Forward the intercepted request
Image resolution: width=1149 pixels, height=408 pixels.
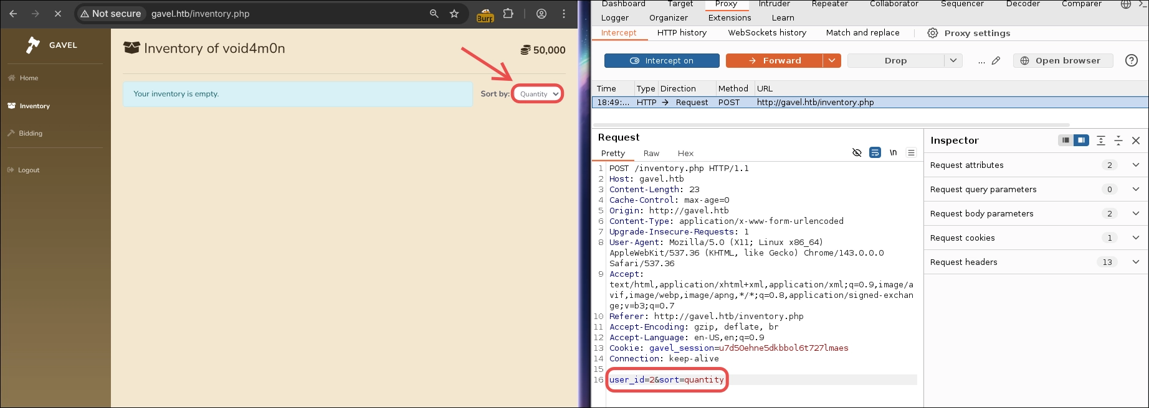click(775, 60)
